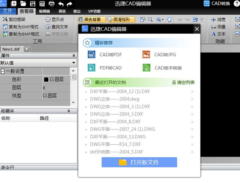The height and width of the screenshot is (183, 240).
Task: Click the 名称 column header
Action: 6,118
